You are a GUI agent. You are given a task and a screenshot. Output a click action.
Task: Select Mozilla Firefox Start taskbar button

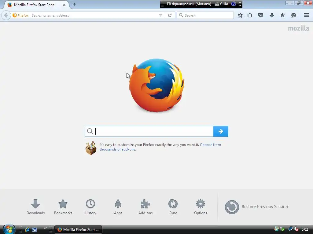pyautogui.click(x=78, y=230)
